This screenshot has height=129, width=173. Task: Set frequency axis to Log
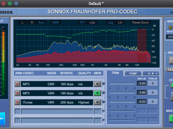(110, 22)
